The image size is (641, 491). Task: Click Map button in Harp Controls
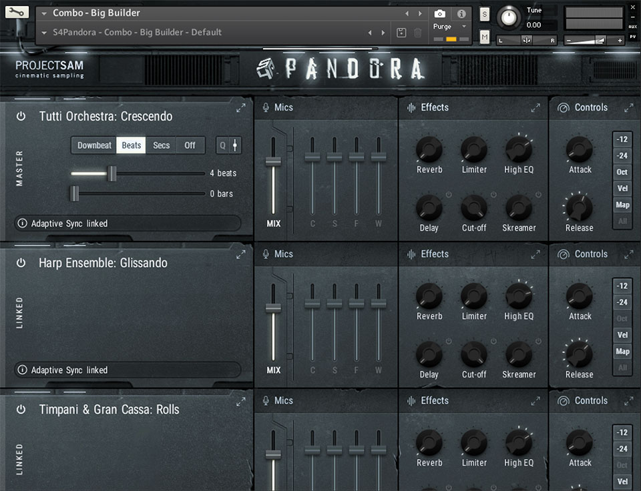[x=622, y=352]
